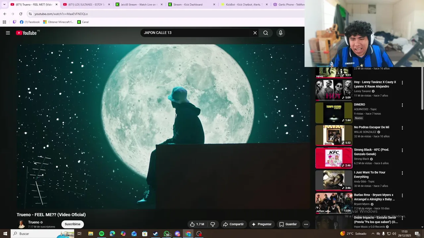Open OBS Studio from taskbar
This screenshot has width=424, height=238.
click(199, 234)
